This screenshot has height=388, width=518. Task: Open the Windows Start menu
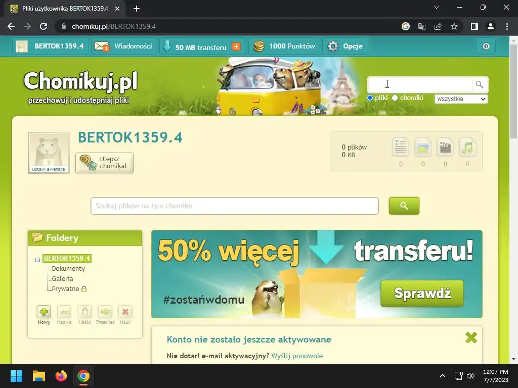16,376
